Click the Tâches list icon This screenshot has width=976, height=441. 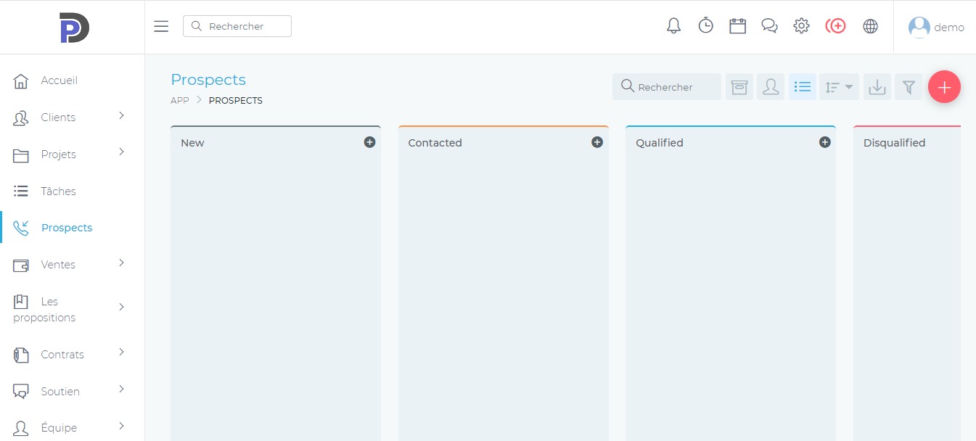(x=21, y=191)
